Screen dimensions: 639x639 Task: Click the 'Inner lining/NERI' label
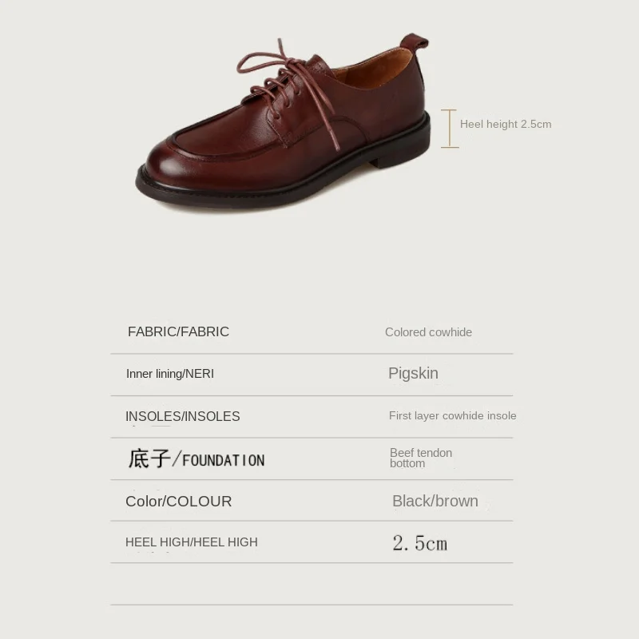170,374
